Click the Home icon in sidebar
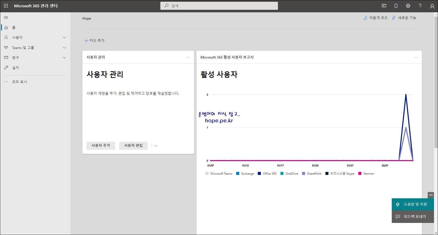438x235 pixels. (6, 27)
